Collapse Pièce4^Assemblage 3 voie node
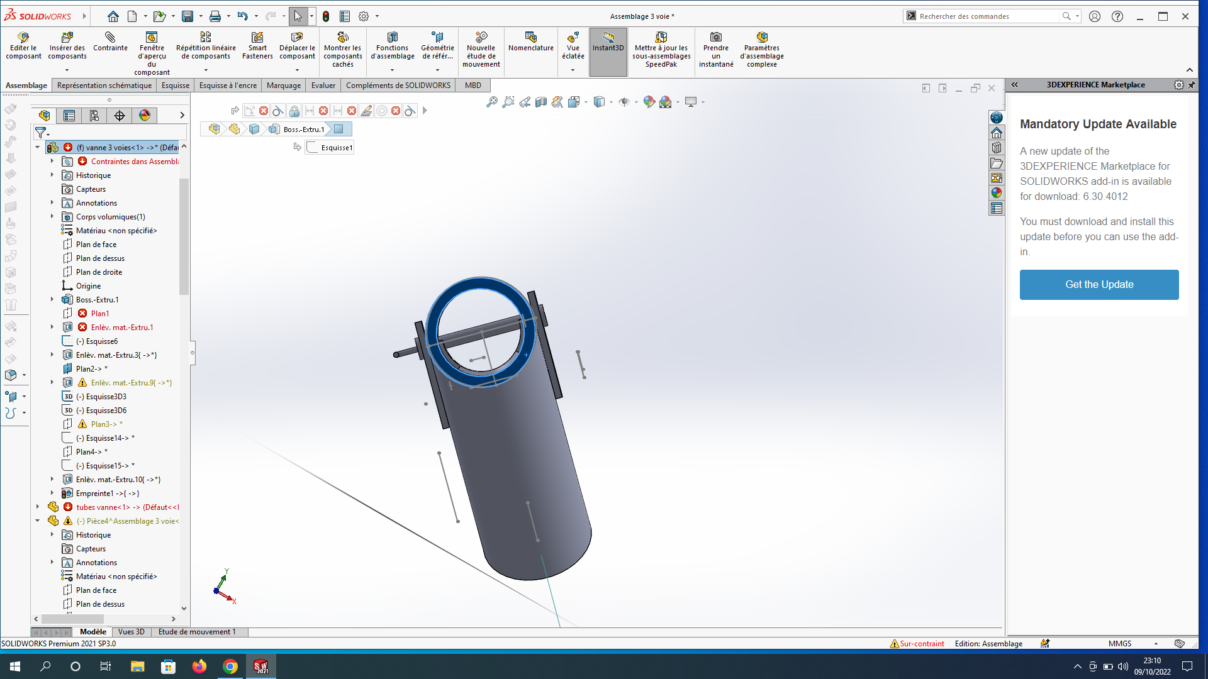Viewport: 1208px width, 679px height. pyautogui.click(x=38, y=521)
